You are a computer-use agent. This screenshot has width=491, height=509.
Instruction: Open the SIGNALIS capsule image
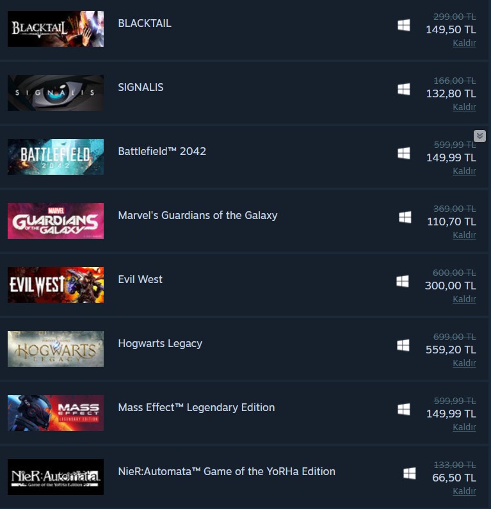pos(56,93)
